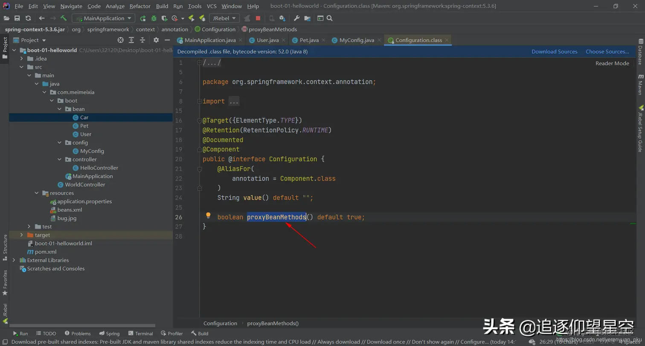Click the yellow intention lightbulb on line 26
The width and height of the screenshot is (645, 346).
tap(208, 216)
